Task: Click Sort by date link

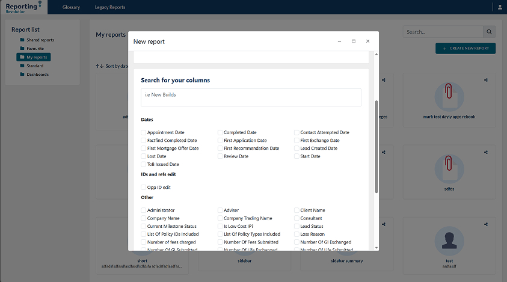Action: [x=117, y=66]
